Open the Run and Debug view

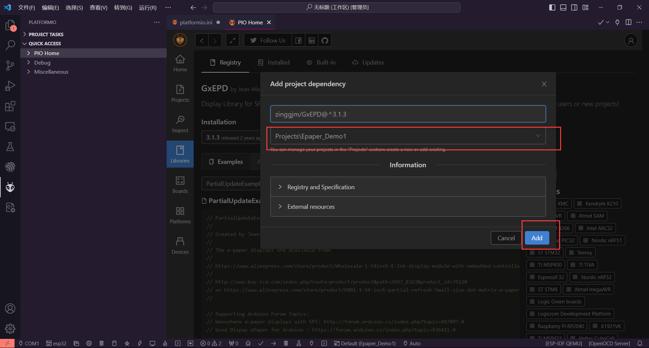10,86
